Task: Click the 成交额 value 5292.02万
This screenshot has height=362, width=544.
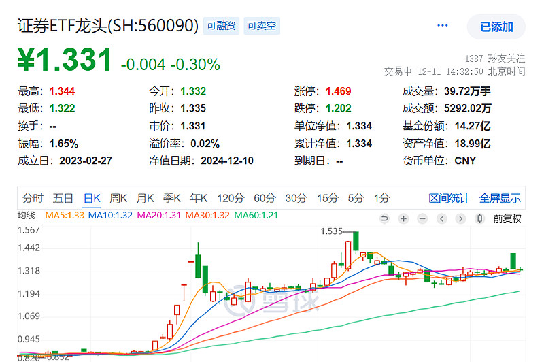Action: (468, 108)
